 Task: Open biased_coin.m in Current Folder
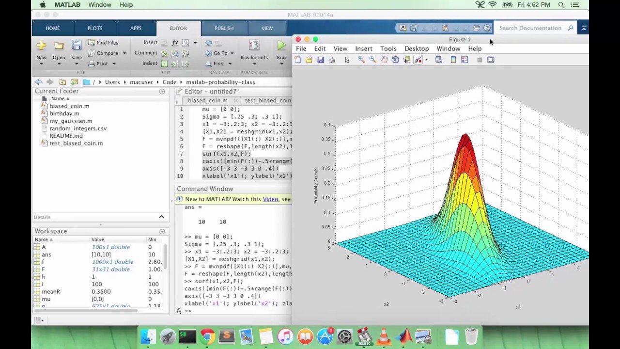pos(69,106)
